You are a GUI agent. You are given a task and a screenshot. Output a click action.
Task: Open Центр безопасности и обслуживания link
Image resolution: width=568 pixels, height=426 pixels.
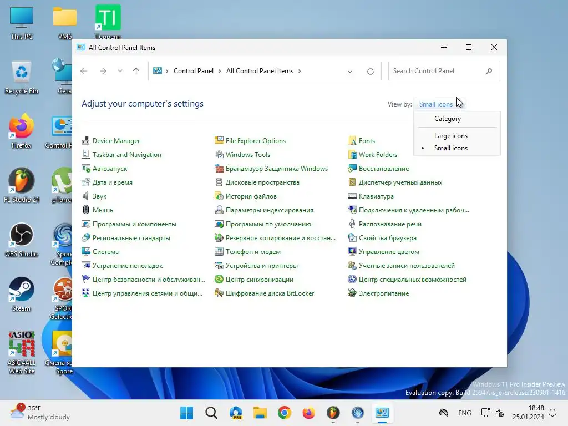[149, 280]
